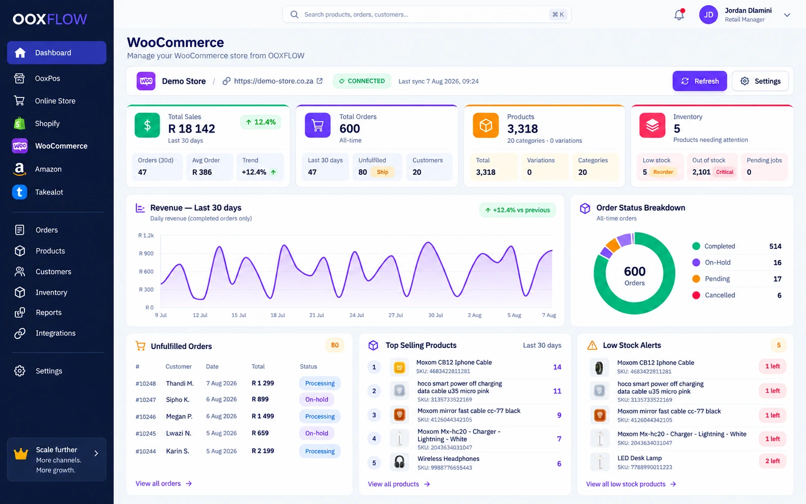Screen dimensions: 806x504
Task: Open Moxom mirror fast cable in Top Selling
Action: point(464,415)
